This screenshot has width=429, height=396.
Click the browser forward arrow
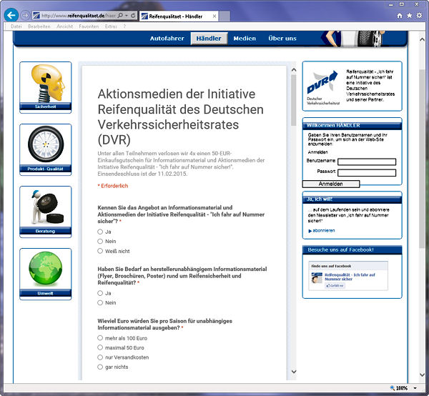click(25, 16)
